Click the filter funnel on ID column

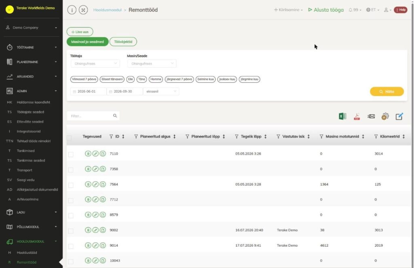click(x=111, y=136)
